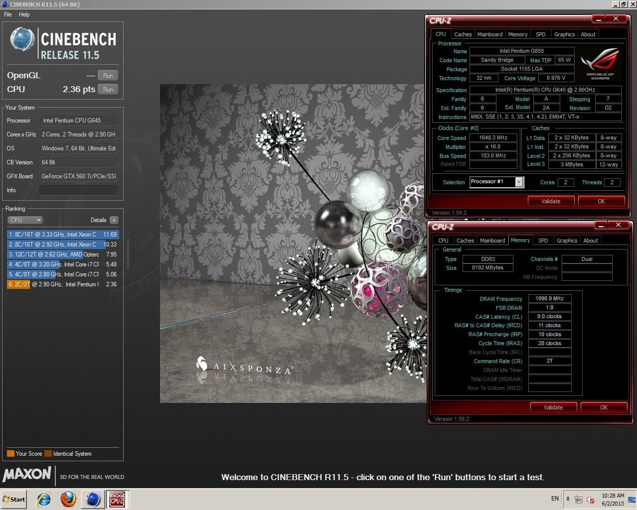Image resolution: width=637 pixels, height=510 pixels.
Task: Select ranking row 8C/16T @ 3.33 GHz Xeon
Action: click(x=63, y=235)
